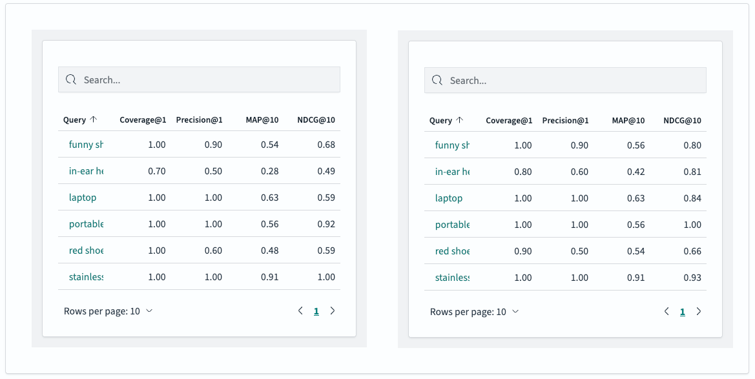Open the stainless query in right table

click(x=452, y=278)
